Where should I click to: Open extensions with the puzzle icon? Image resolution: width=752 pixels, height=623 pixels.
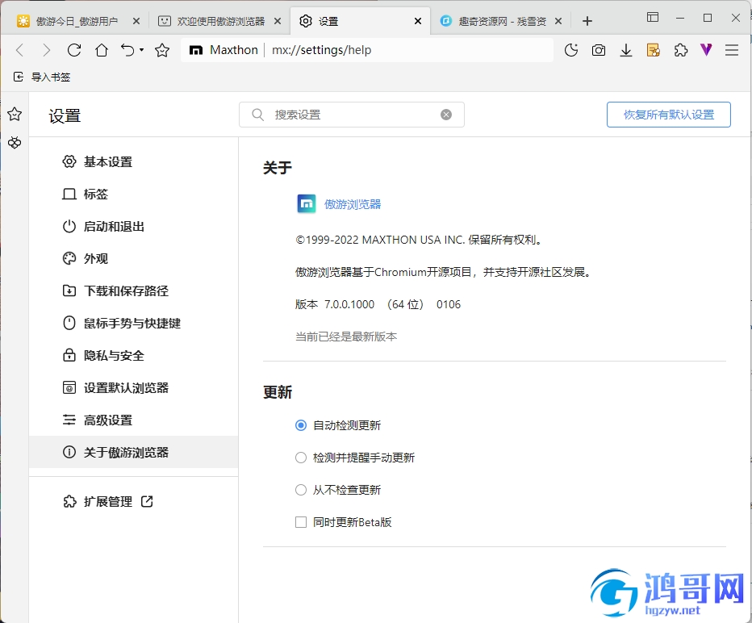pos(680,50)
